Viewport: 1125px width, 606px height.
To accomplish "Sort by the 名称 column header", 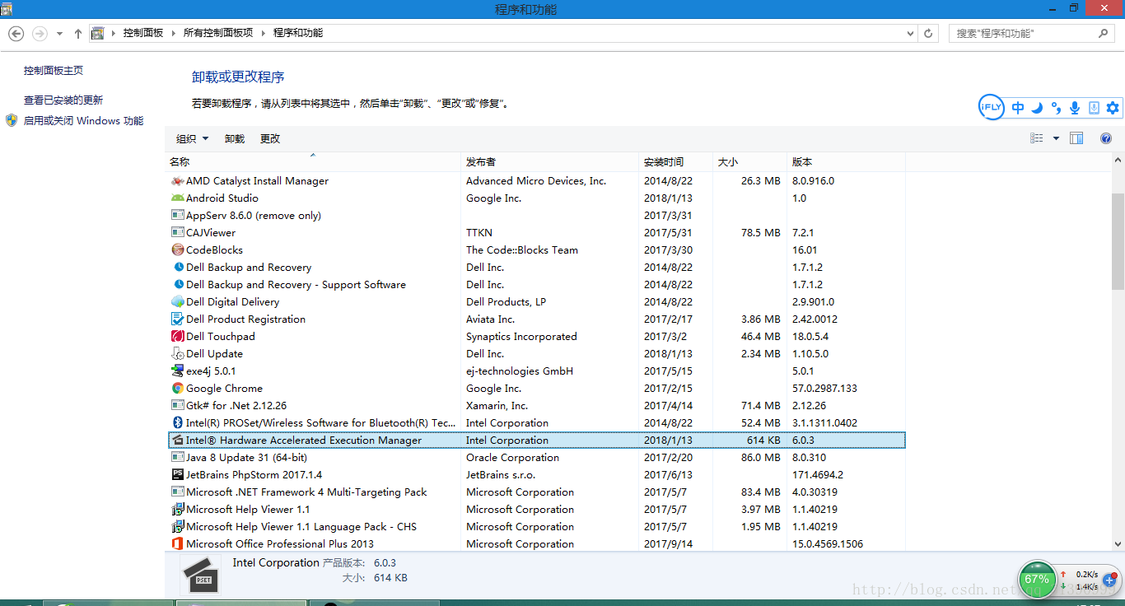I will pos(313,161).
